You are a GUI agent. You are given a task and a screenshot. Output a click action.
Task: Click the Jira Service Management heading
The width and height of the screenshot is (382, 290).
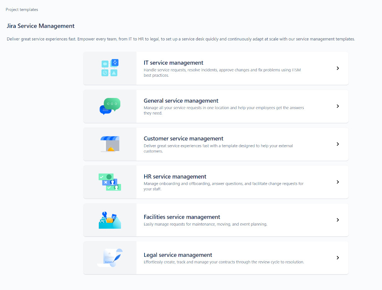[40, 26]
